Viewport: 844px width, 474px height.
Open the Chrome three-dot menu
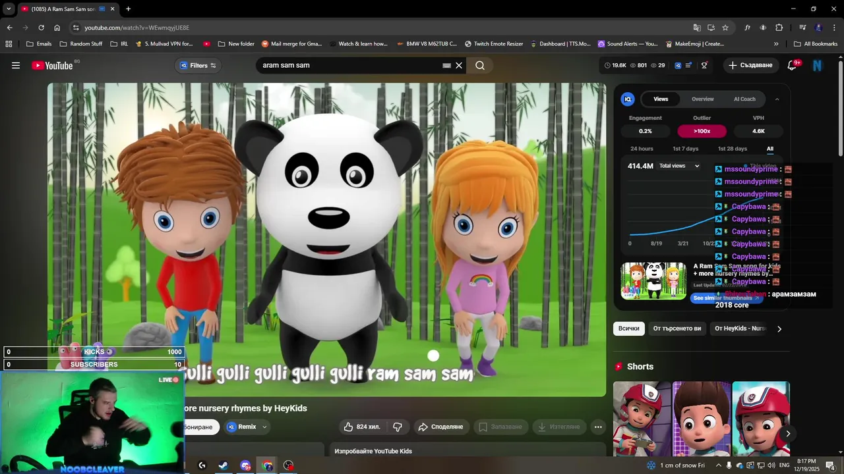(835, 28)
